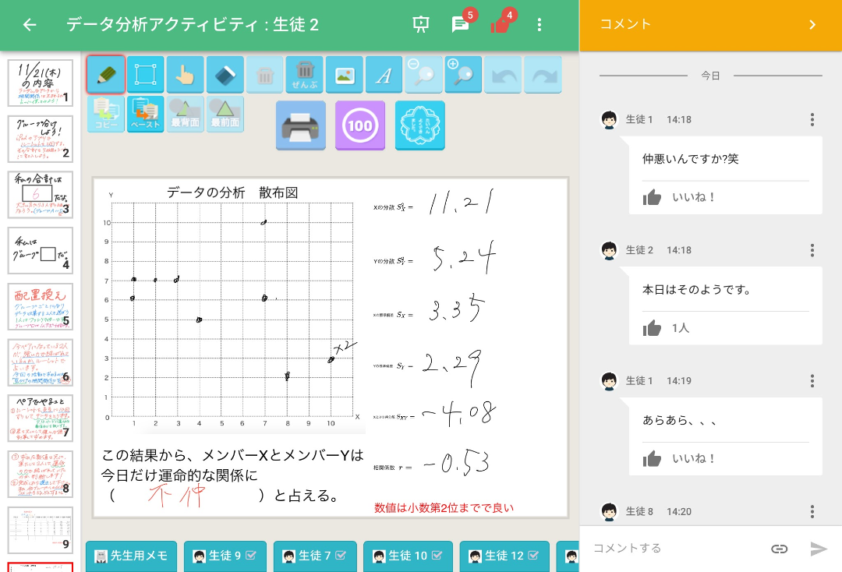This screenshot has height=572, width=842.
Task: Open options for 生徒 1 14:19 comment
Action: click(812, 380)
